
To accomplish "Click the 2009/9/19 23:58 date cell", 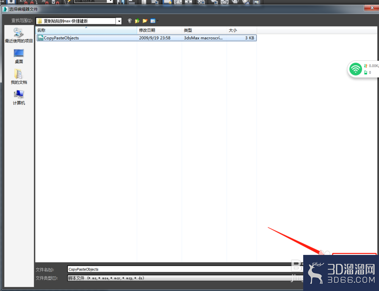I will [x=155, y=38].
